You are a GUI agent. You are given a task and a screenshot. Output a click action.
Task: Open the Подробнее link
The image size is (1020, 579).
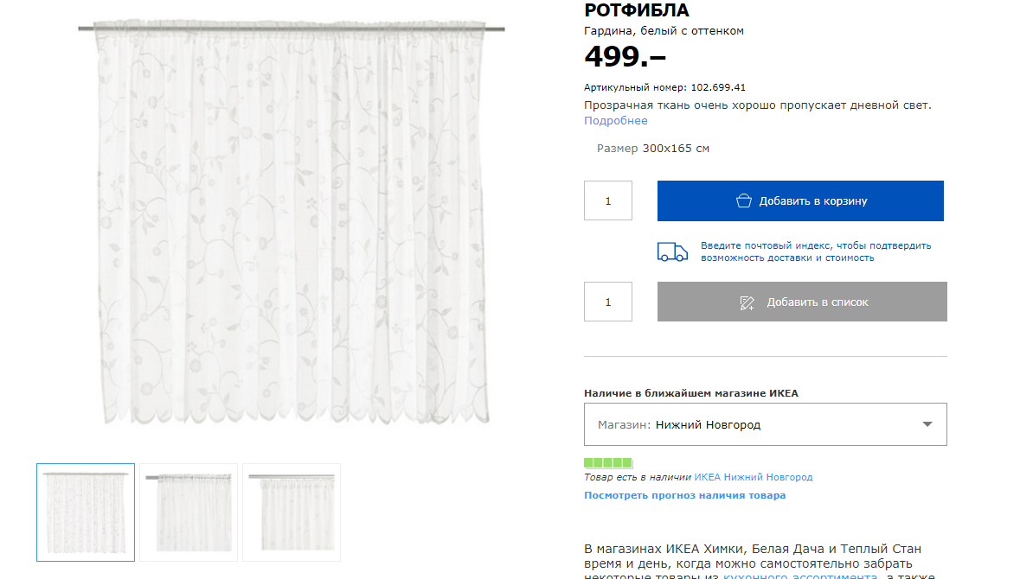[615, 121]
